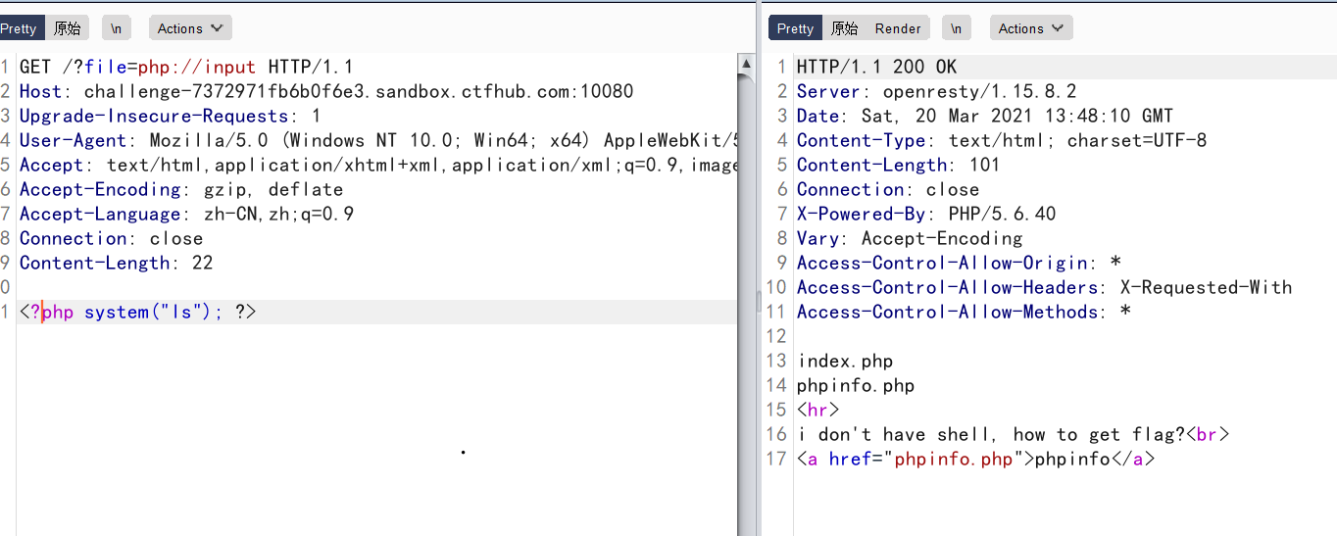Click the Host header line
The image size is (1337, 536).
coord(326,91)
